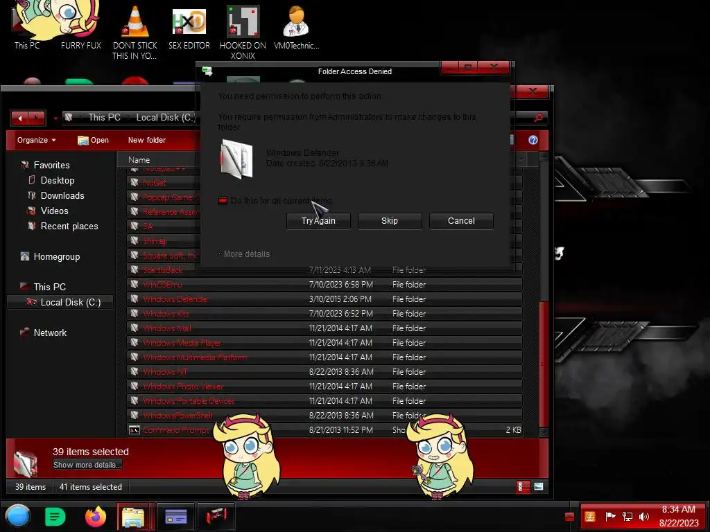Select the WinCDEmu folder
The image size is (710, 532).
pos(324,285)
